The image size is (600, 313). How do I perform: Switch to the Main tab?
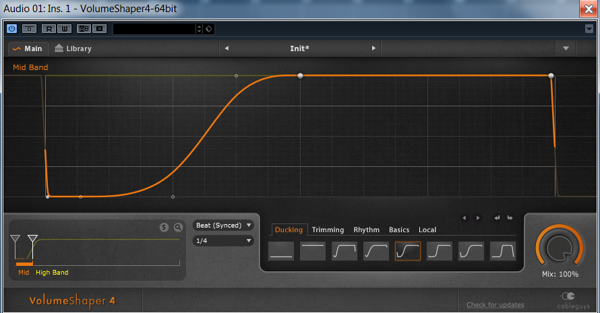tap(28, 48)
